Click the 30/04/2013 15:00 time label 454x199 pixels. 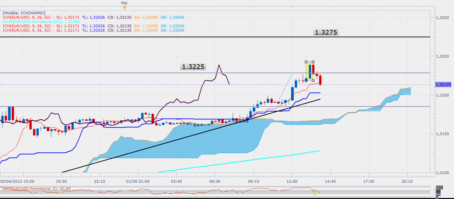pyautogui.click(x=17, y=181)
